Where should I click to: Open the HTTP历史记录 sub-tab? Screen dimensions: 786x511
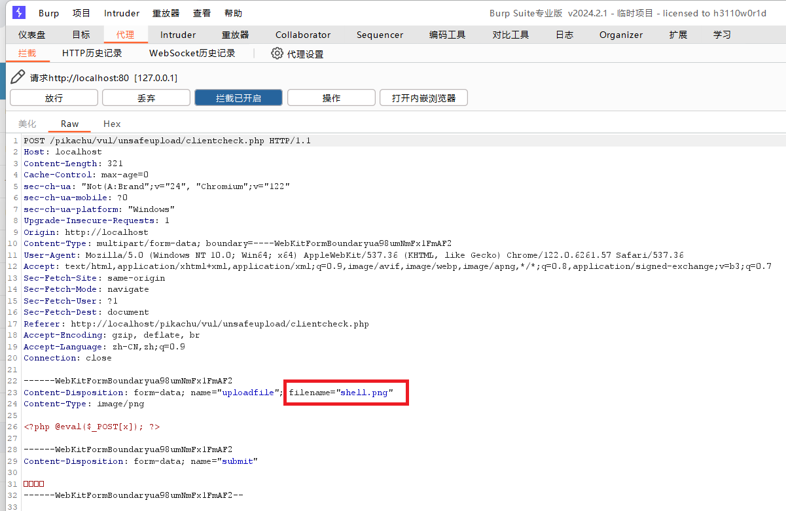tap(92, 54)
